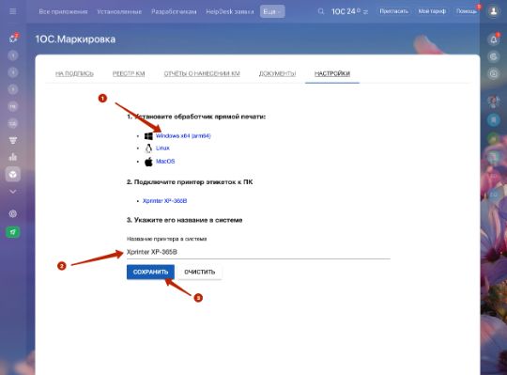Switch to the "НА ПОДПИСЬ" tab

(x=74, y=73)
